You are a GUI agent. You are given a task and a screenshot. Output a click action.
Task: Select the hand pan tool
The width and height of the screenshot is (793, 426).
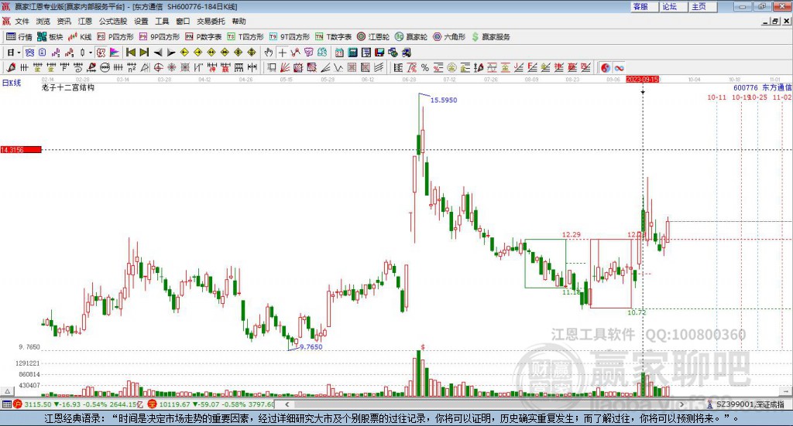[x=269, y=53]
